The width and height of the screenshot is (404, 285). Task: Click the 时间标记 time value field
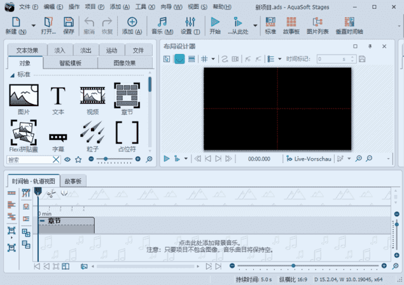[337, 59]
